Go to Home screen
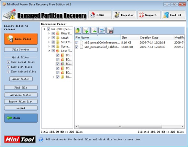188x147 pixels. coord(100,15)
